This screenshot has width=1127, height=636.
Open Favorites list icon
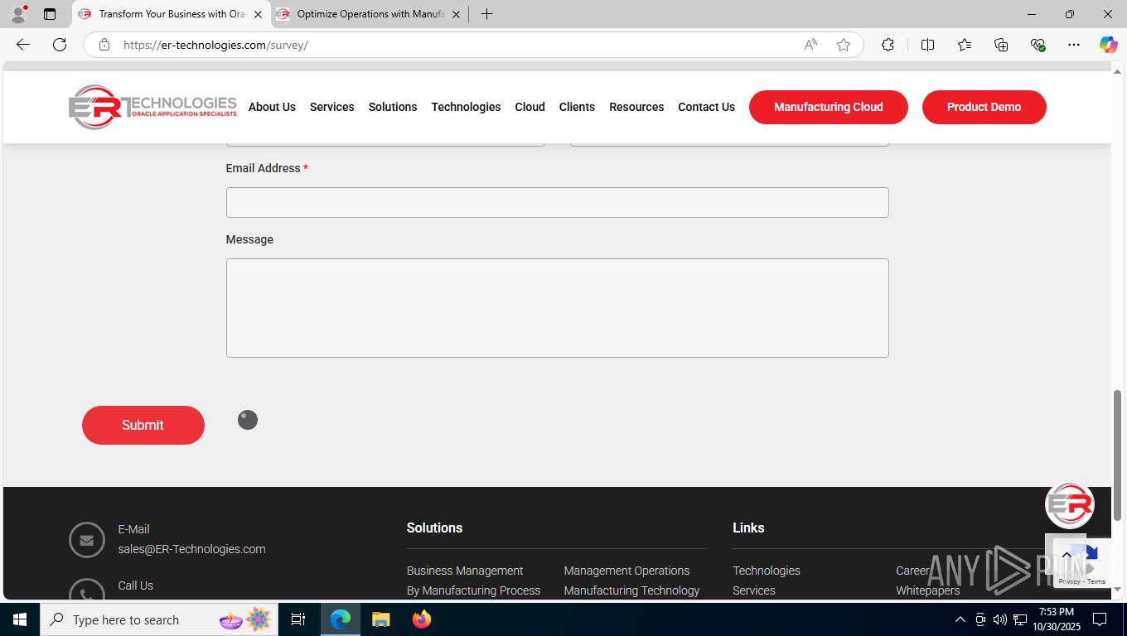[x=965, y=45]
